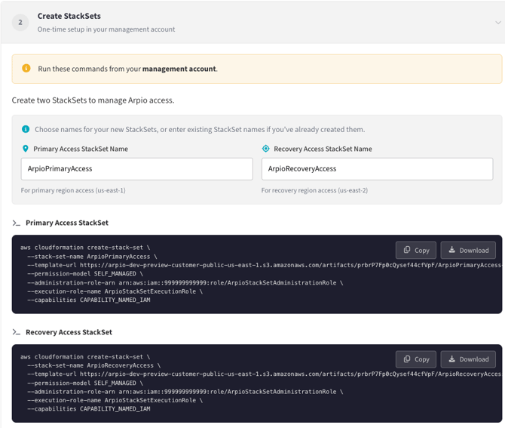The width and height of the screenshot is (505, 428).
Task: Click the step 2 number badge
Action: coord(20,23)
